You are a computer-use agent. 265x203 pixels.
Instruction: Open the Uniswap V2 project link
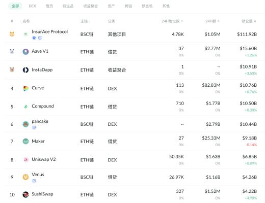tap(44, 159)
